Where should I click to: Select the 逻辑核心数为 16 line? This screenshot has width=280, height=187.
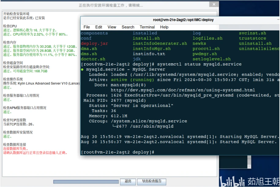point(30,30)
